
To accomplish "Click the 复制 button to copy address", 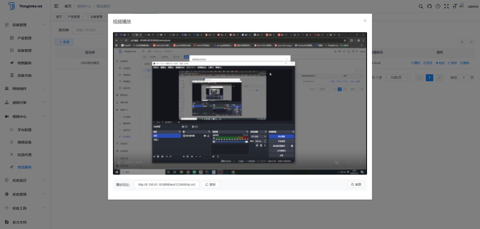I will (210, 185).
